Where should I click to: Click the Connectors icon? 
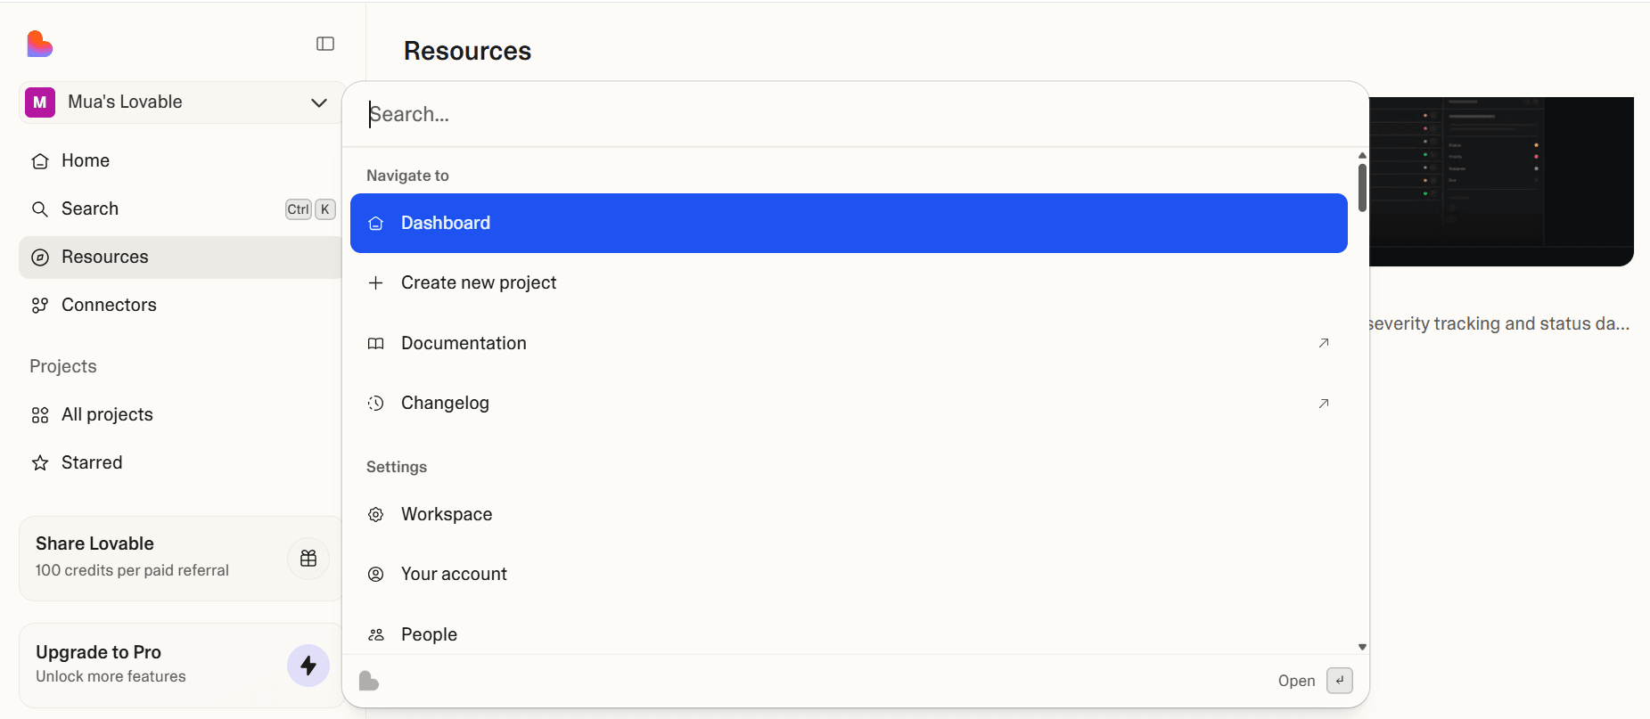(40, 306)
